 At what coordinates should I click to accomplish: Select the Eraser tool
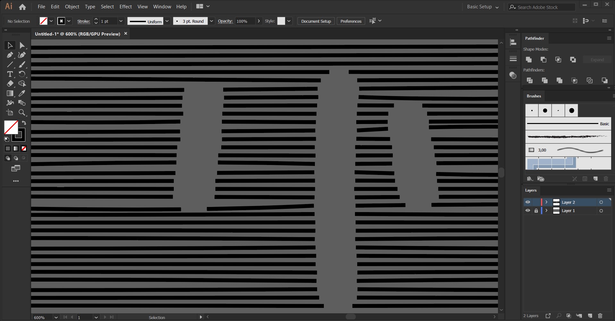[x=10, y=84]
